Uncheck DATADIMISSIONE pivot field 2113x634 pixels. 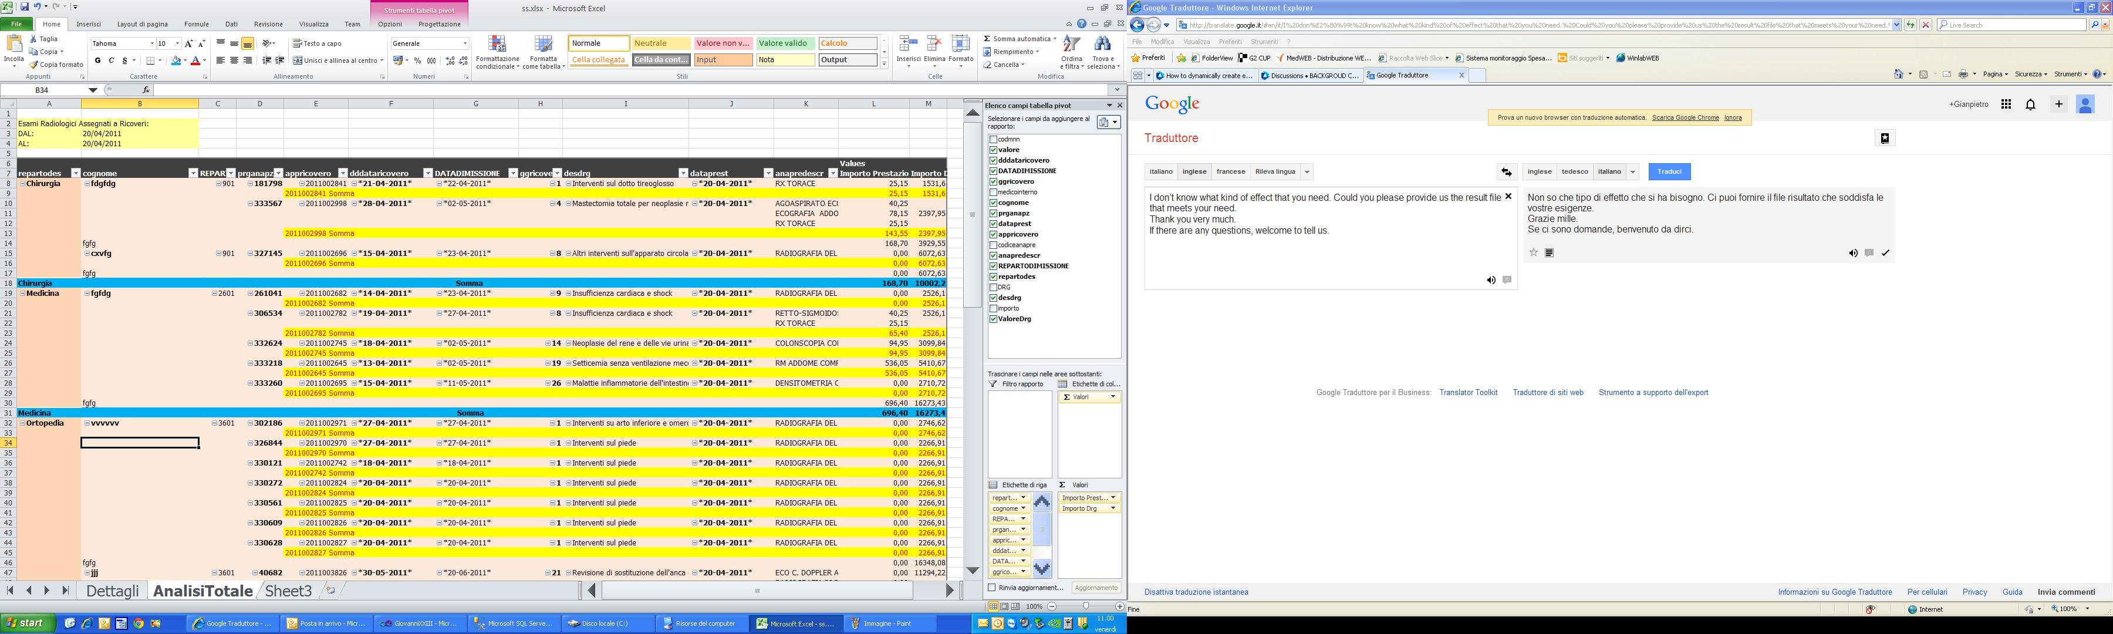(x=993, y=171)
